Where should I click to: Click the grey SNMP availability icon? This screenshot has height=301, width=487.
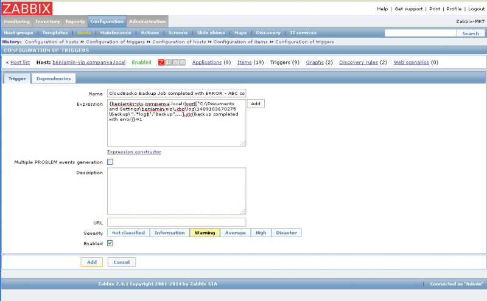click(168, 63)
